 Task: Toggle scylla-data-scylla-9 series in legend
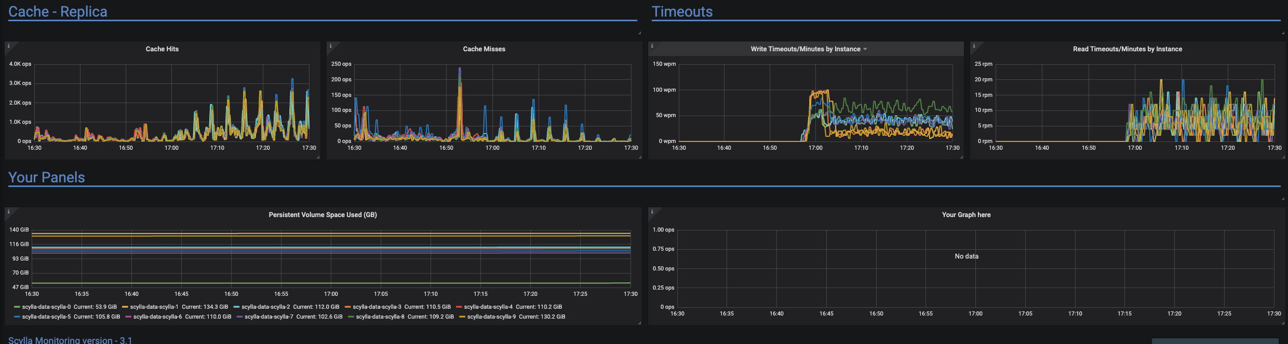(491, 317)
